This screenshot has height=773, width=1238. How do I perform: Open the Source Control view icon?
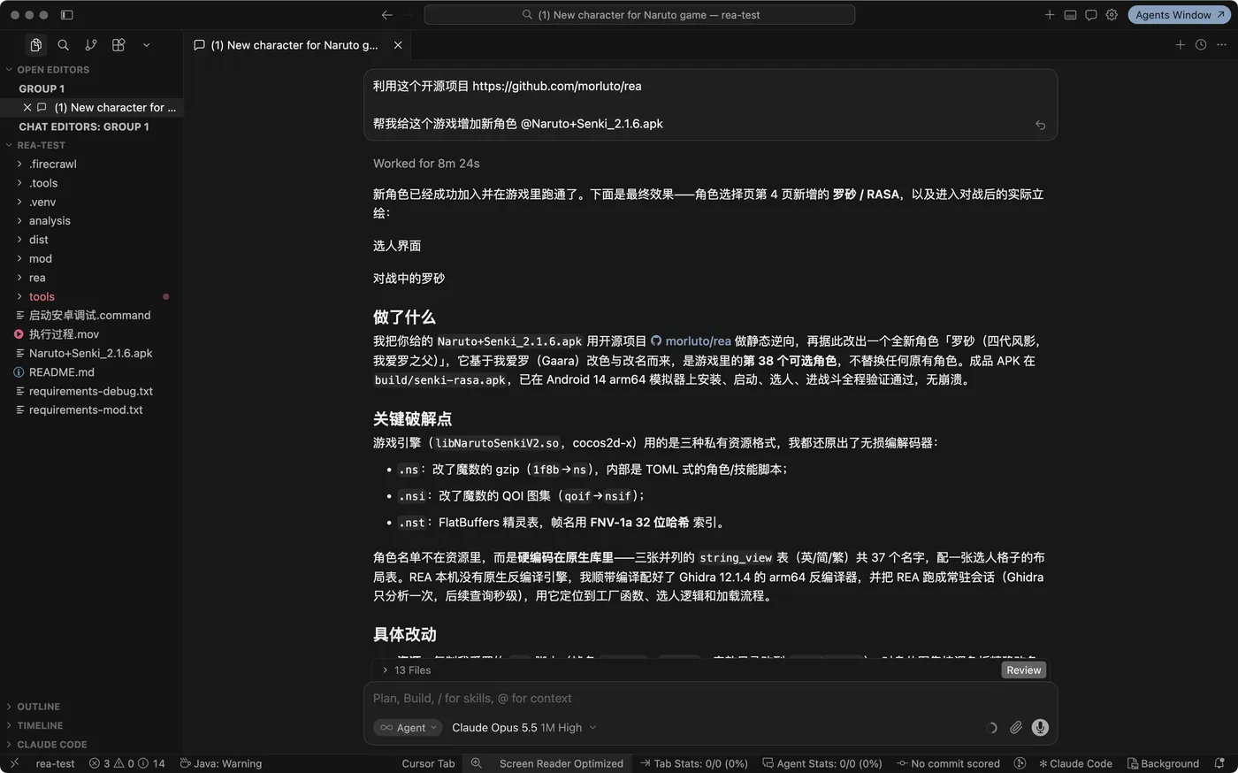point(91,45)
